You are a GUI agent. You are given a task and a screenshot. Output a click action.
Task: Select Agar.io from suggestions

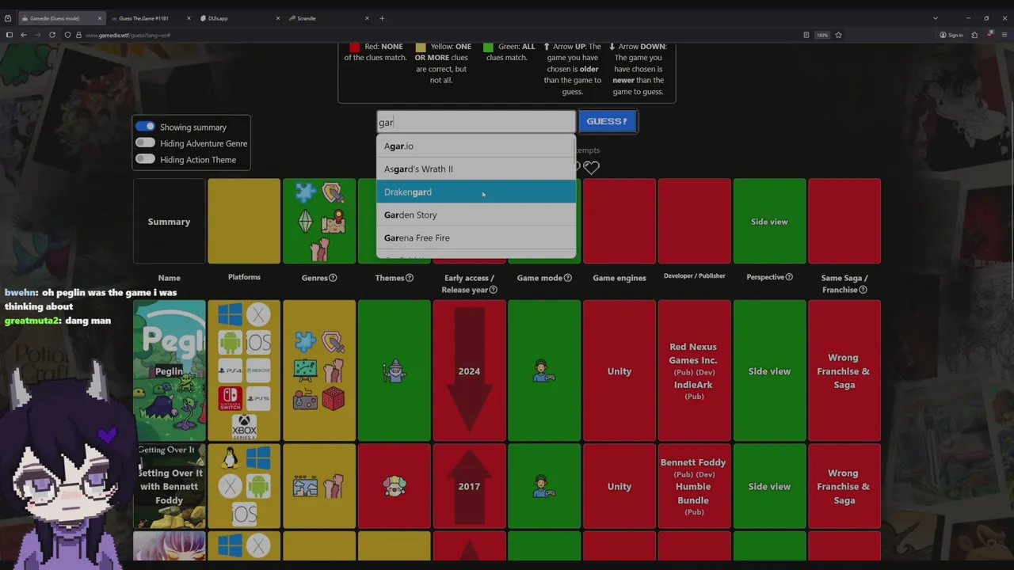(476, 146)
